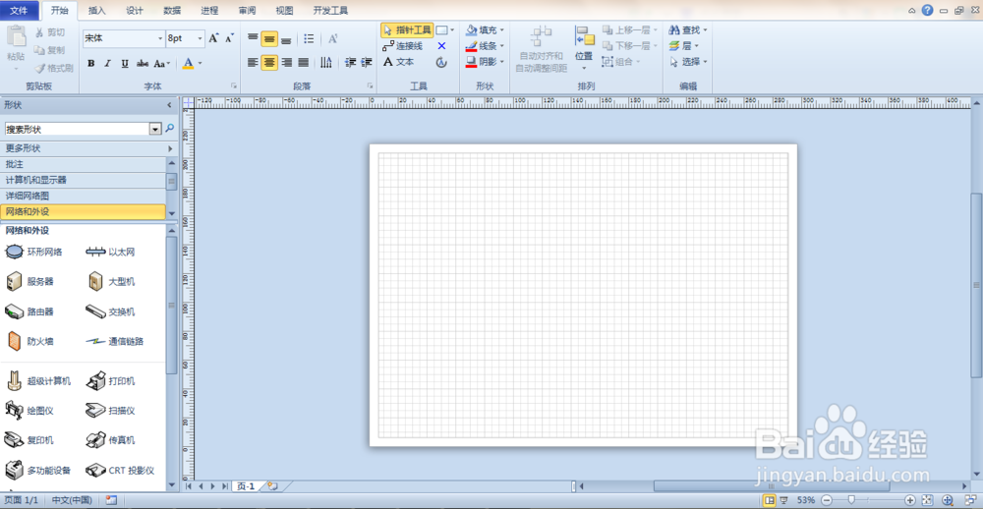Screen dimensions: 983x509
Task: Click the shrink font size icon
Action: click(229, 38)
